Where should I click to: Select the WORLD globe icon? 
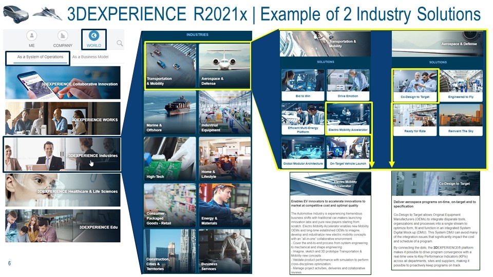(93, 35)
